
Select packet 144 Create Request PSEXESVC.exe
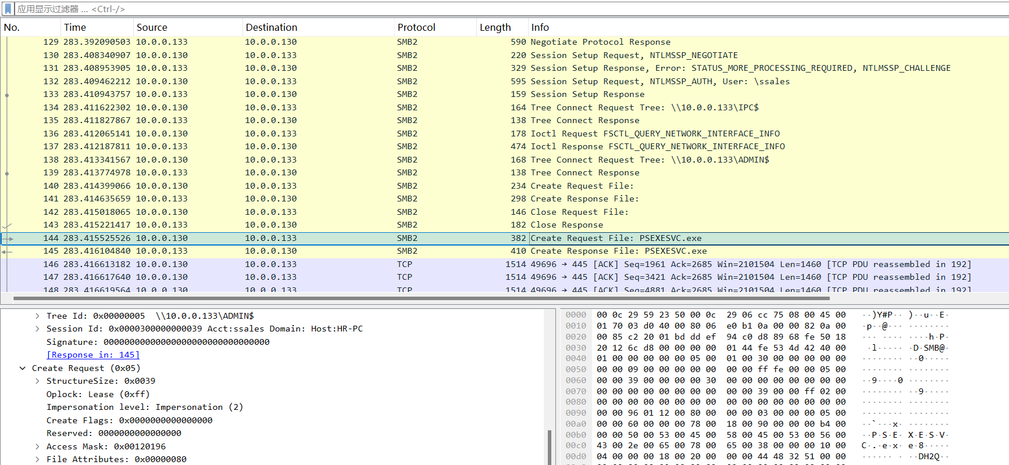coord(505,238)
